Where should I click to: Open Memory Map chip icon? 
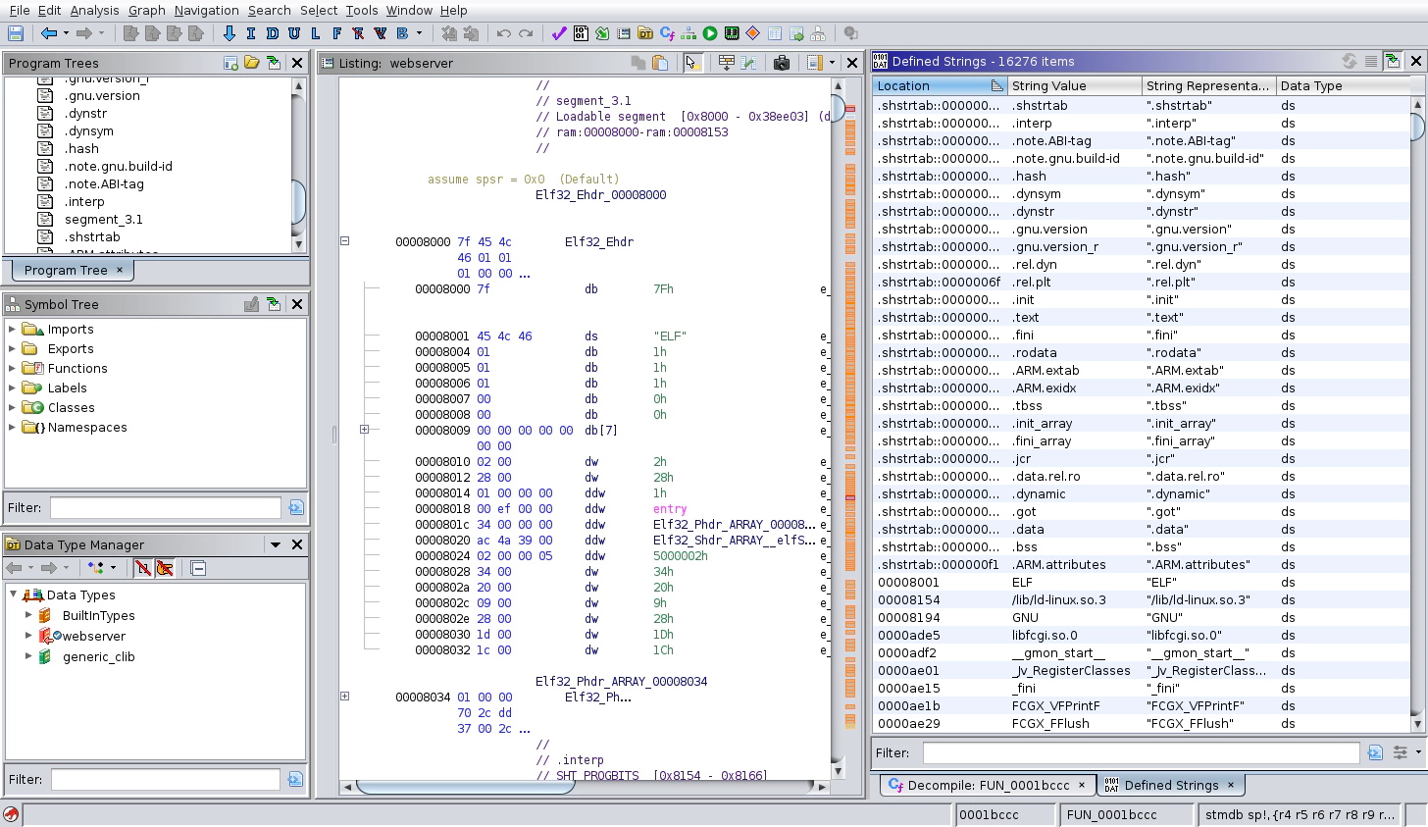pos(732,33)
